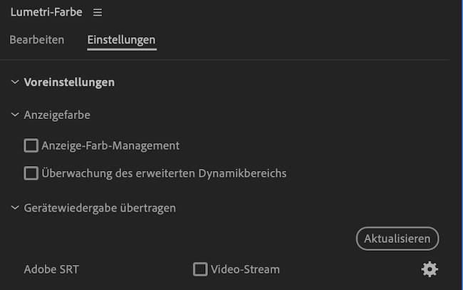Collapse Gerätewiedergabe übertragen chevron
463x290 pixels.
click(15, 208)
